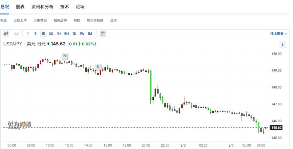The image size is (293, 149).
Task: Switch to the area chart icon
Action: click(16, 33)
